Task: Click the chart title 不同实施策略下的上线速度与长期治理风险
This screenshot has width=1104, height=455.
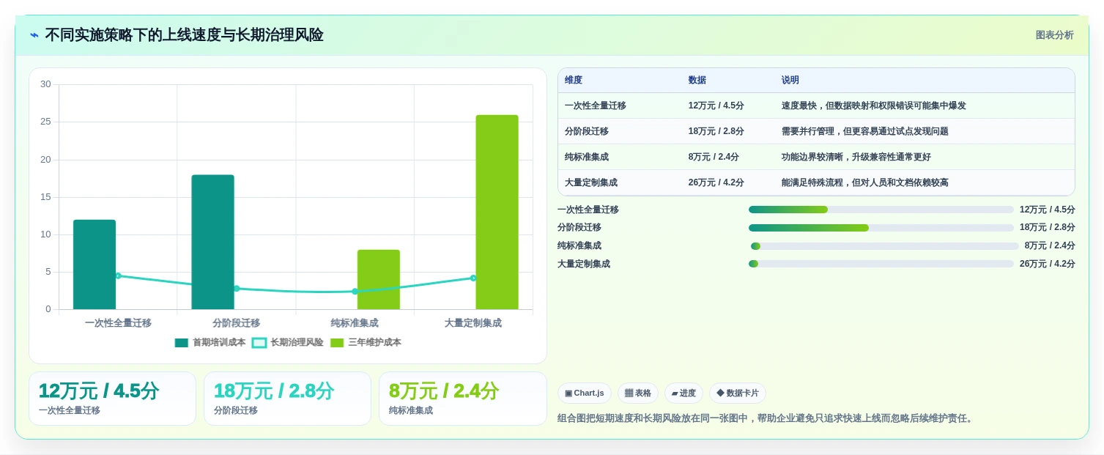Action: pos(185,35)
